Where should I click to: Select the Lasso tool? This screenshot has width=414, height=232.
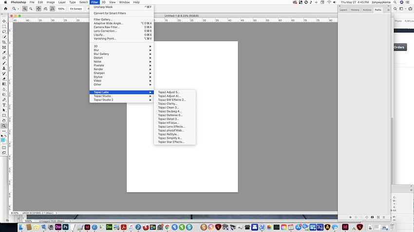tap(4, 32)
